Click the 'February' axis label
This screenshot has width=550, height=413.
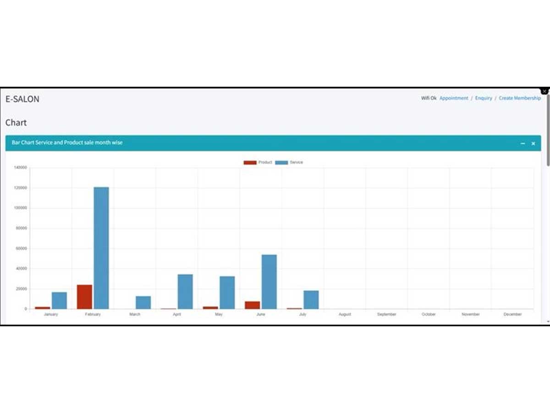[93, 314]
